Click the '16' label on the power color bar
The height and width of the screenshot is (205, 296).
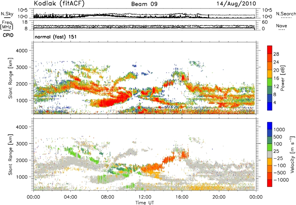tap(276, 78)
